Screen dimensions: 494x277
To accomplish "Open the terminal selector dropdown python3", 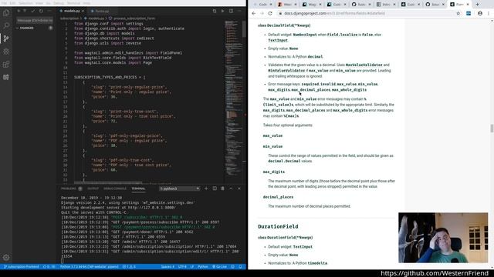I will pyautogui.click(x=179, y=189).
